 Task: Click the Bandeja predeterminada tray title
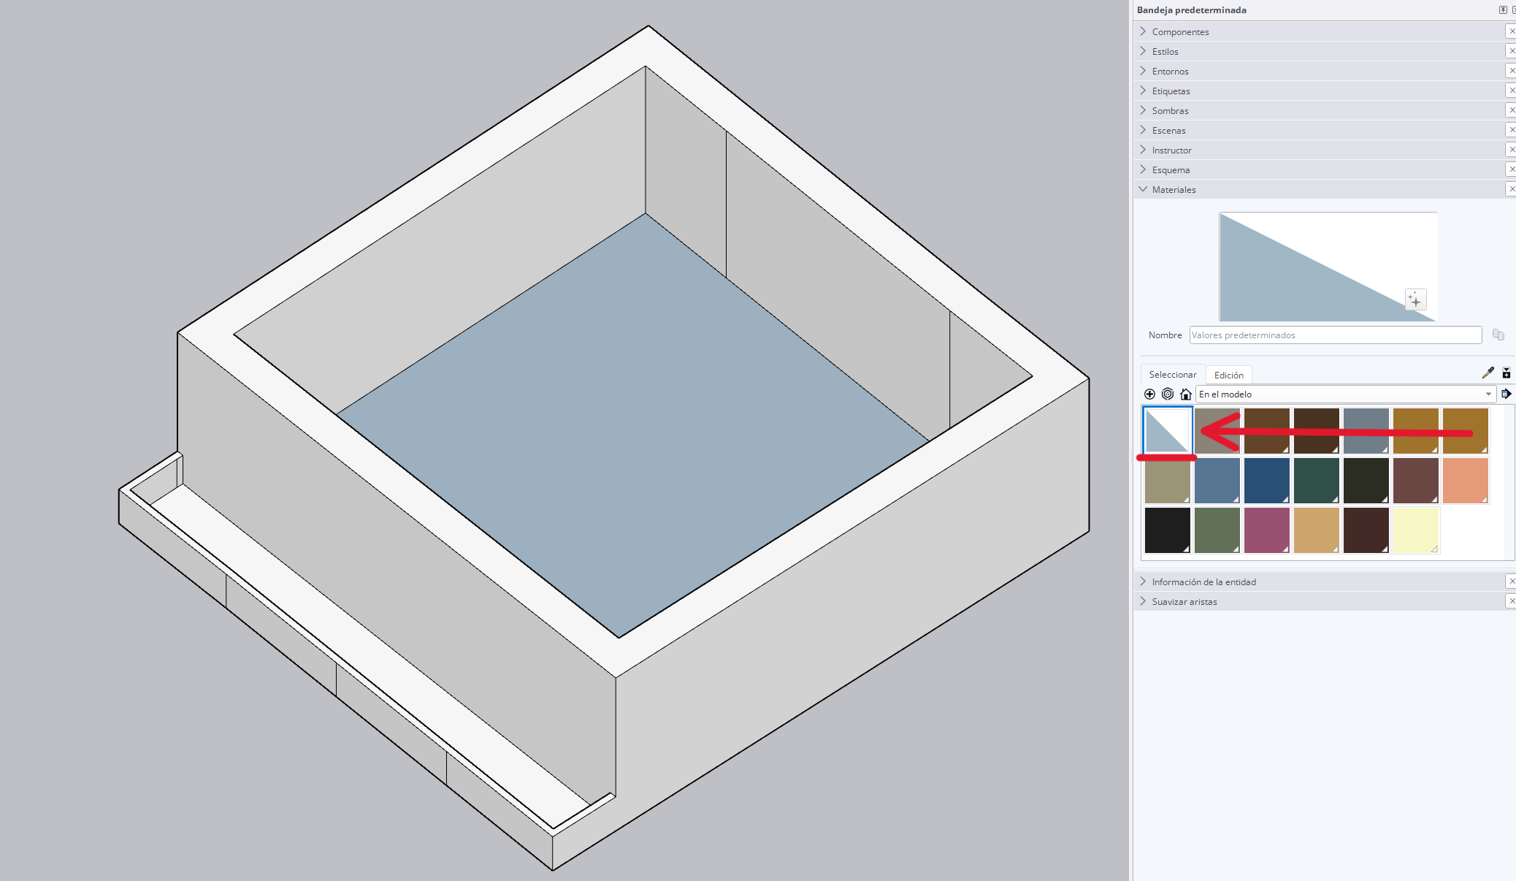tap(1192, 10)
